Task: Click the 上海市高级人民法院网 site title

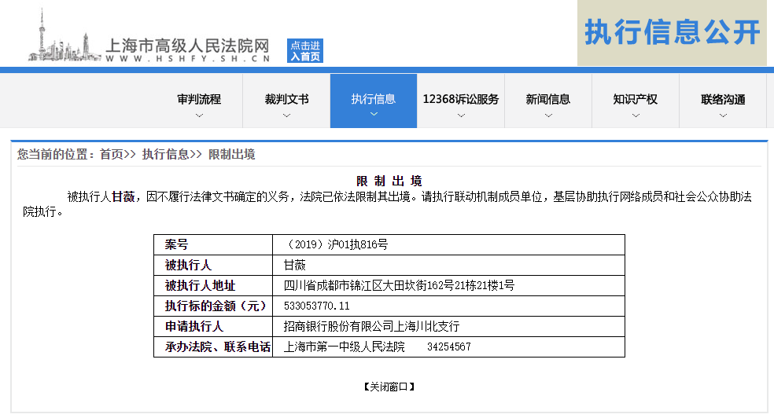Action: pyautogui.click(x=187, y=46)
